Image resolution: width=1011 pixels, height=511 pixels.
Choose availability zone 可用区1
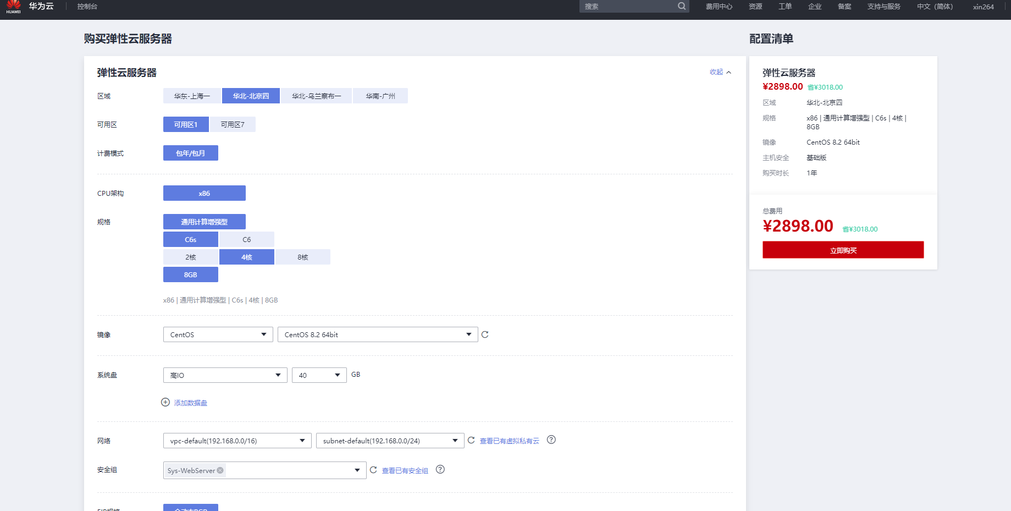click(x=186, y=124)
